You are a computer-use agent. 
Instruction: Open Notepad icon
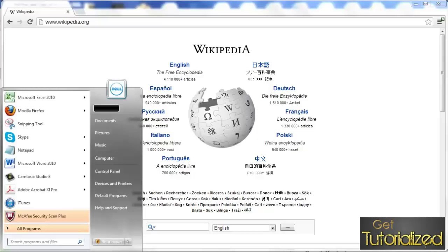click(x=10, y=150)
